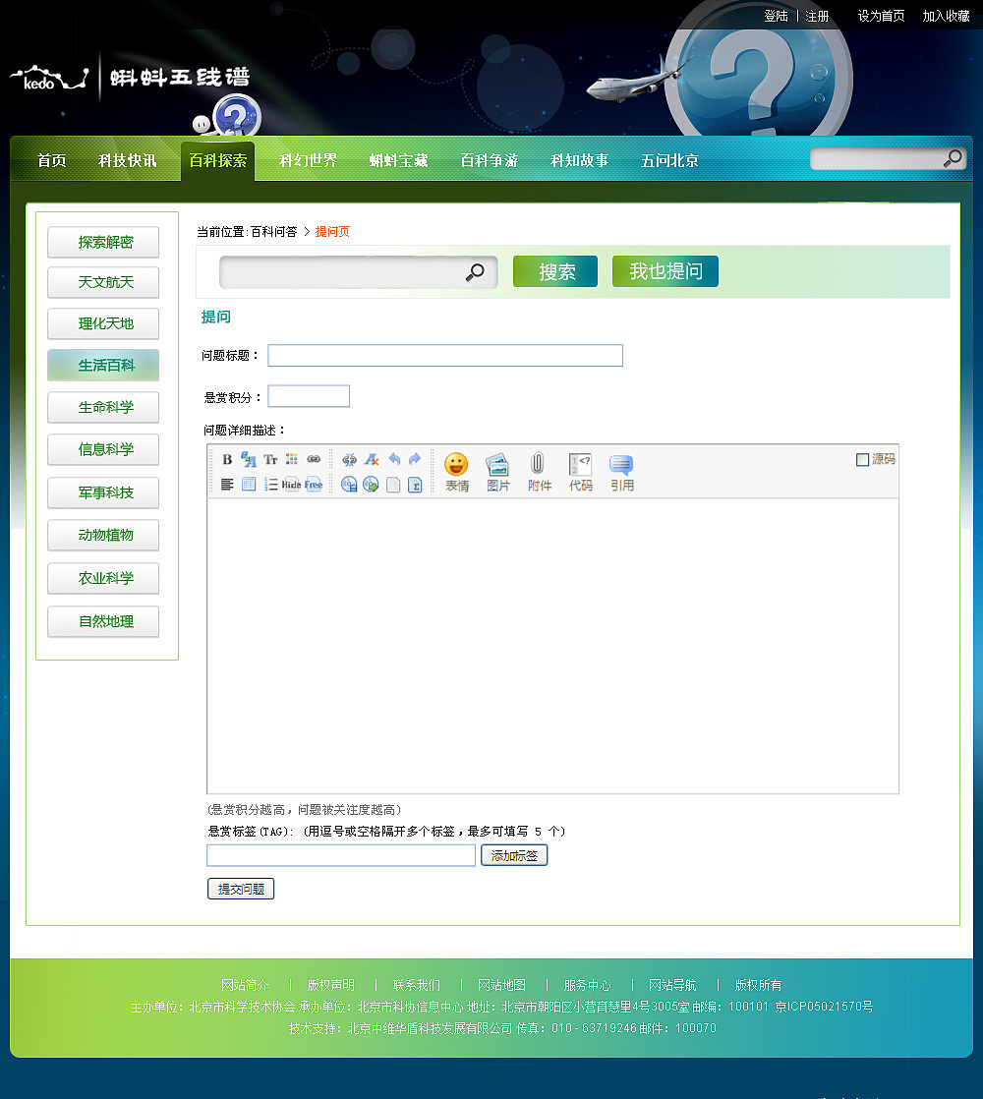The height and width of the screenshot is (1099, 983).
Task: Open the 农业科学 sidebar category
Action: (x=103, y=578)
